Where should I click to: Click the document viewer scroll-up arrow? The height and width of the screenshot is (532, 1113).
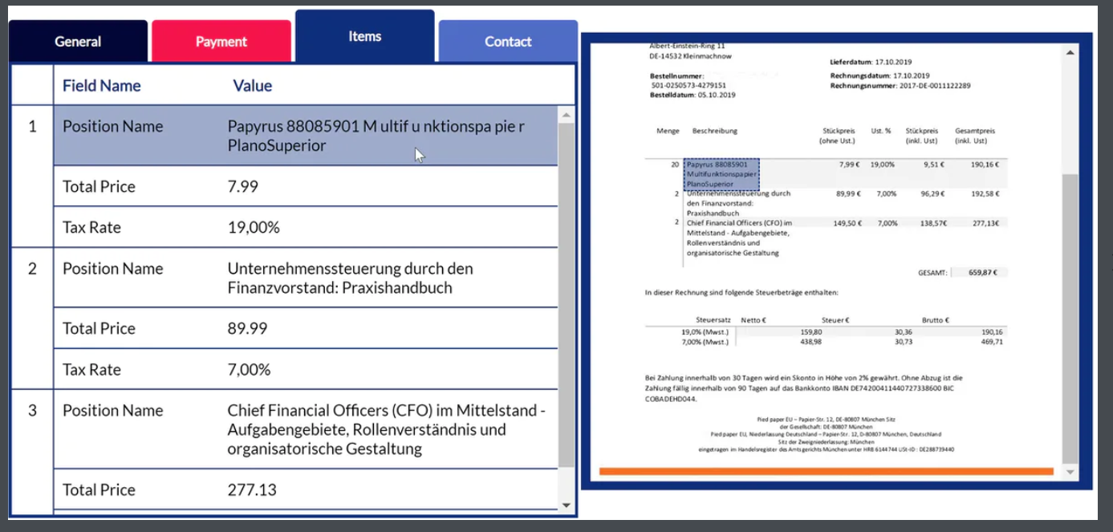click(x=1070, y=52)
